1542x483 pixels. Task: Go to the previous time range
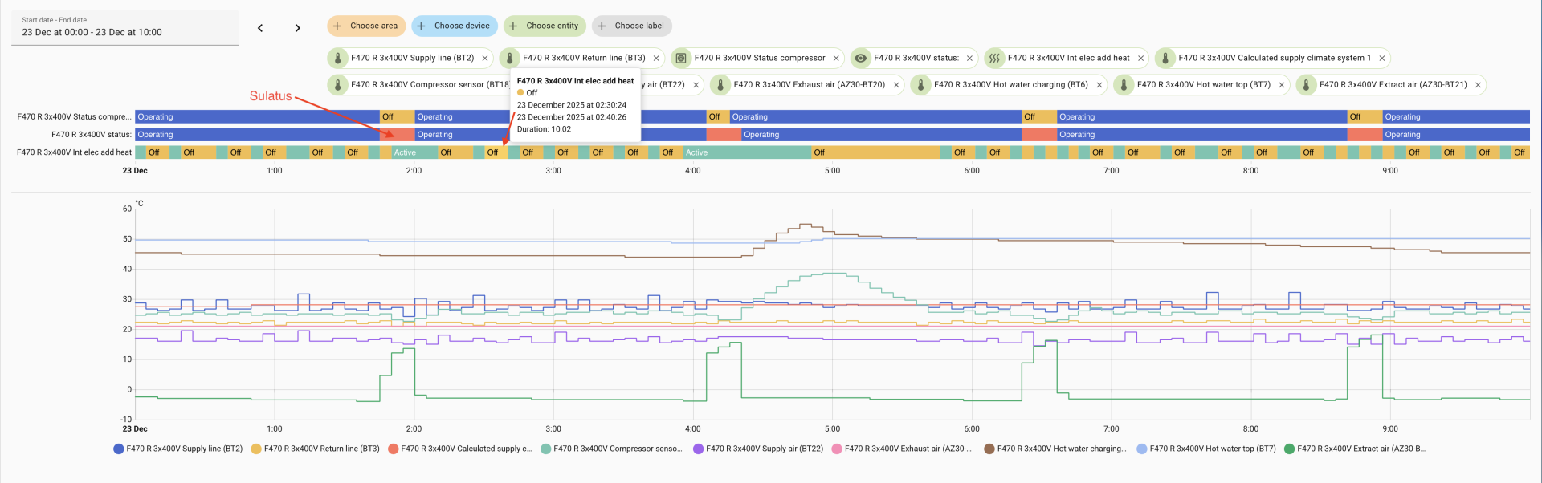point(260,28)
